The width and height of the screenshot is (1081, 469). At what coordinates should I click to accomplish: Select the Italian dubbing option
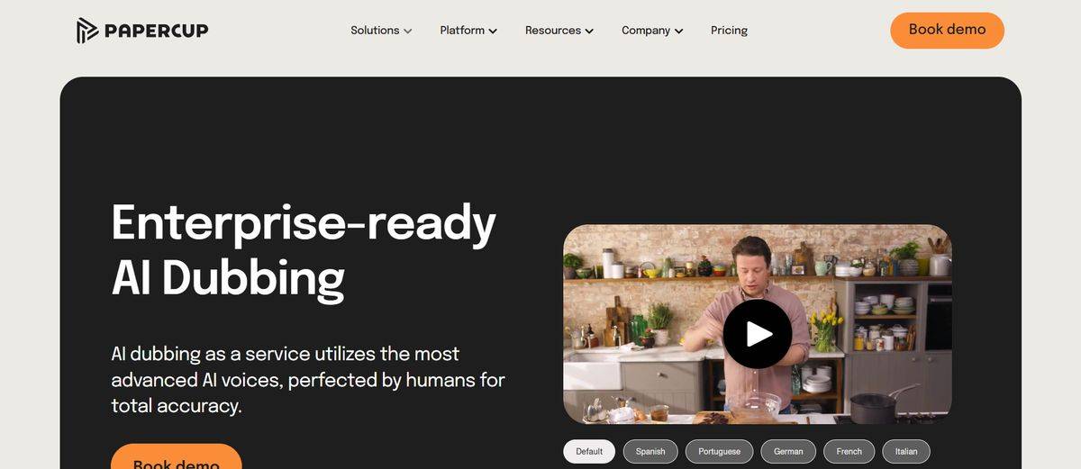906,452
